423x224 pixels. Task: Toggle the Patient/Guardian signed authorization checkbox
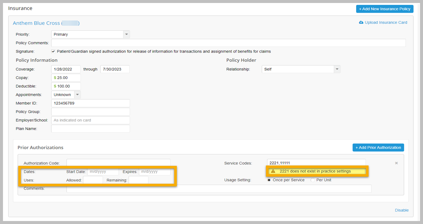tap(53, 51)
